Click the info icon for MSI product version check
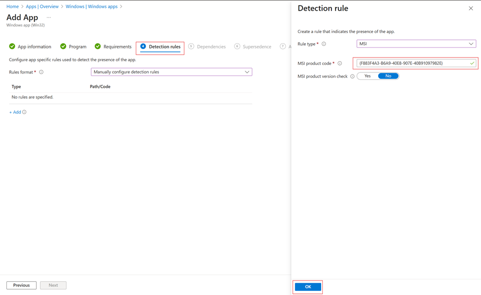 tap(352, 76)
